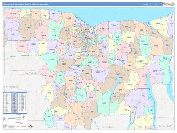Click the WAYNE county label

click(142, 41)
